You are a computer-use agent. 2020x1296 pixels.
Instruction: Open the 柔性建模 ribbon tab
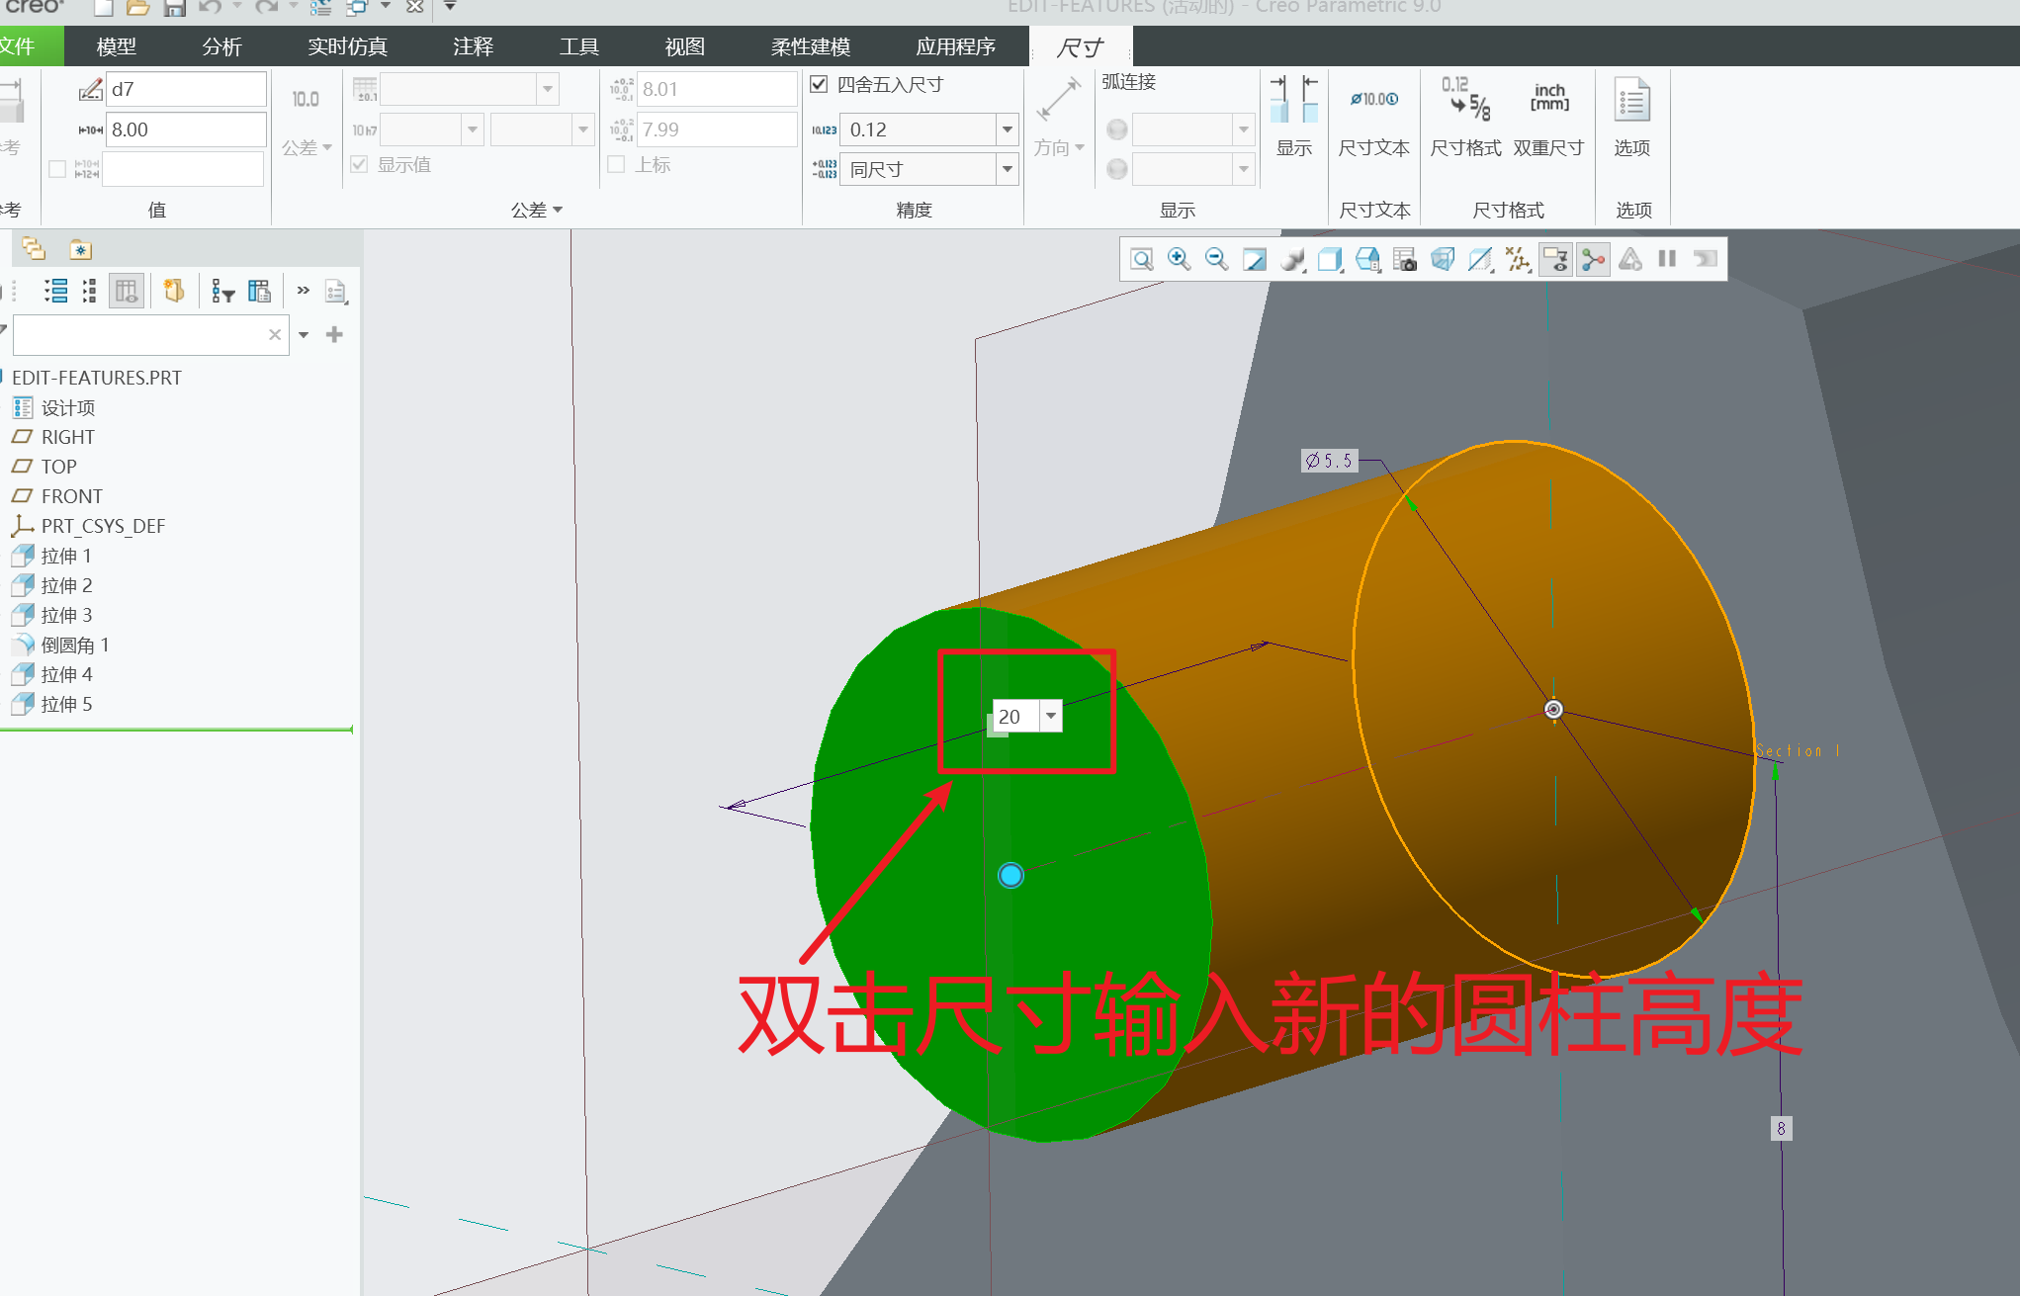point(810,46)
